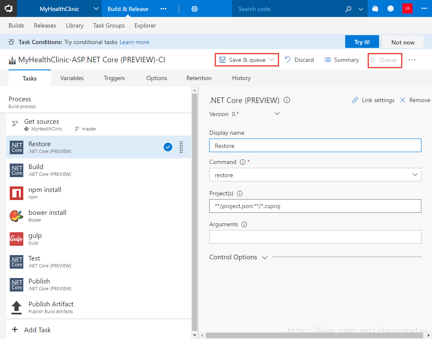Open the Save & queue dropdown arrow

click(x=271, y=60)
